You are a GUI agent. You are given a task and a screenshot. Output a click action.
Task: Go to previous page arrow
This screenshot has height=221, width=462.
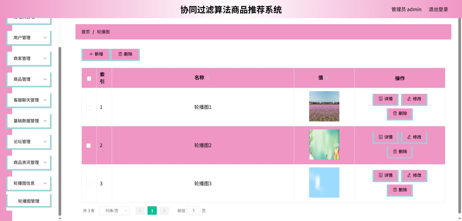coord(140,211)
